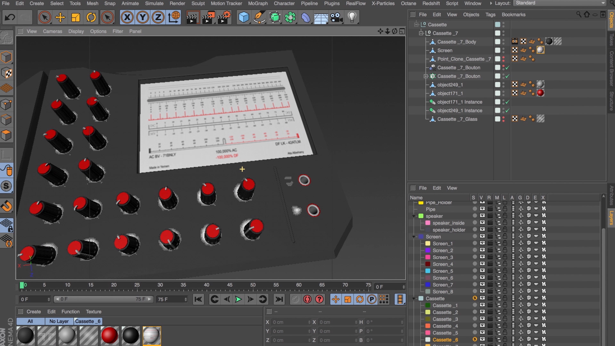Click the camera object icon
This screenshot has height=346, width=615.
coord(336,17)
